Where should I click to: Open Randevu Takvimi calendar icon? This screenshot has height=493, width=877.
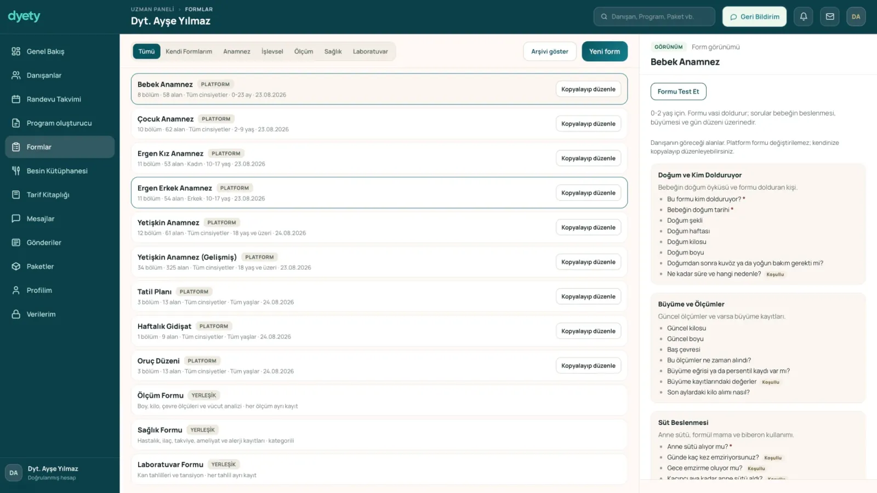16,99
